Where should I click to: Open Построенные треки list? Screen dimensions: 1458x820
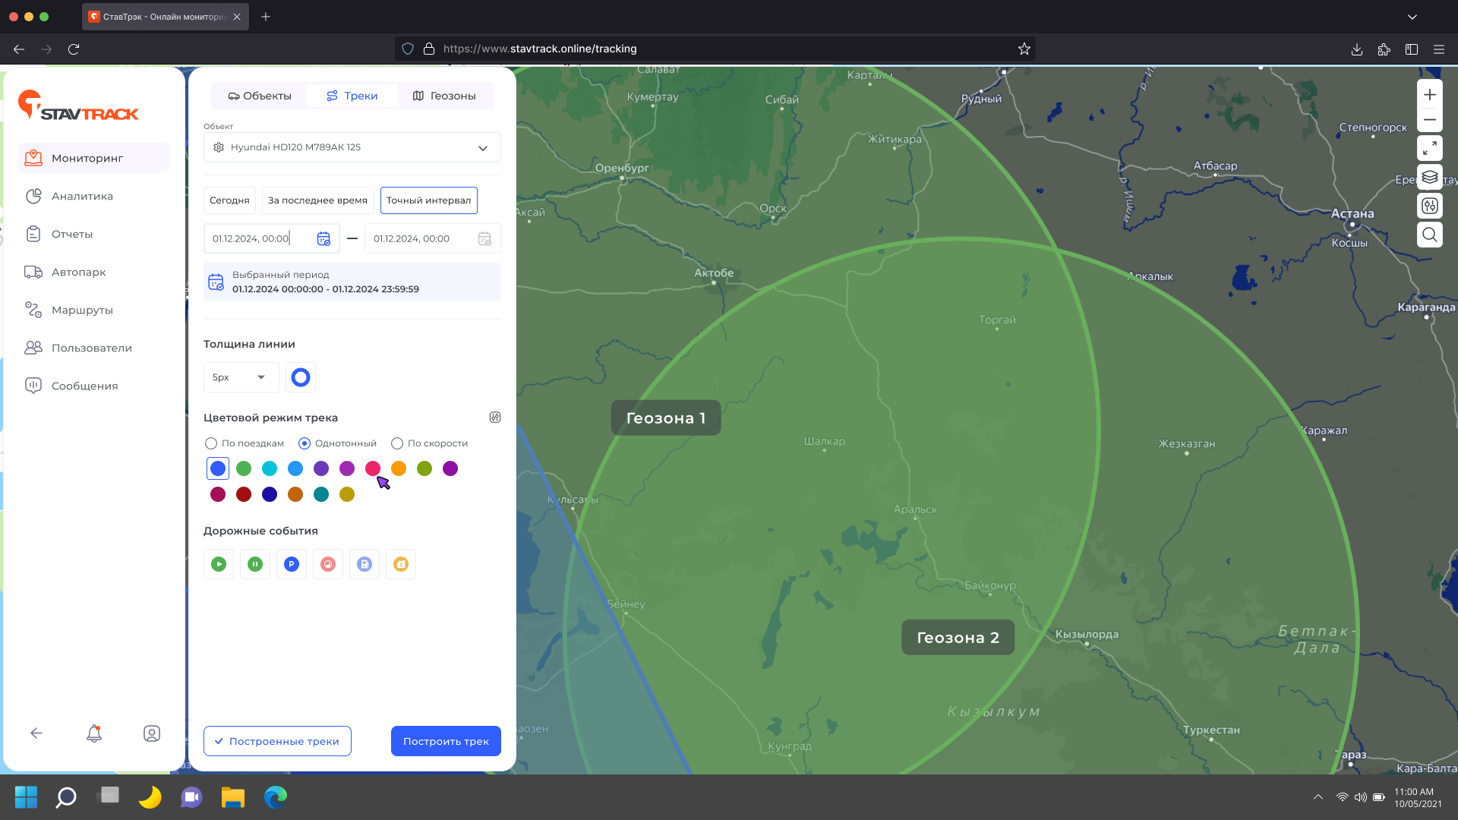(277, 741)
